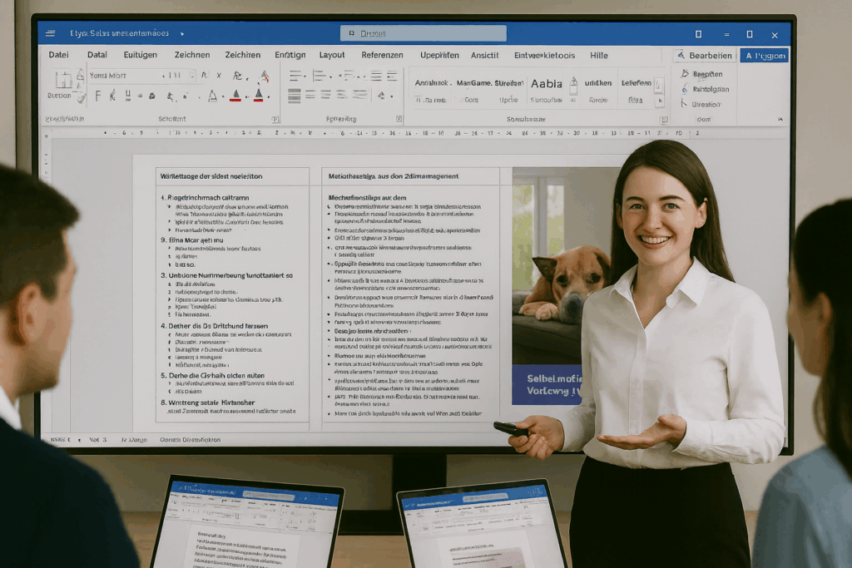Open the font name dropdown
This screenshot has height=568, width=852.
tap(164, 76)
